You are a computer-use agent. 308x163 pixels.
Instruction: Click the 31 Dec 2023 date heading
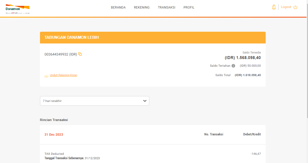(x=54, y=135)
